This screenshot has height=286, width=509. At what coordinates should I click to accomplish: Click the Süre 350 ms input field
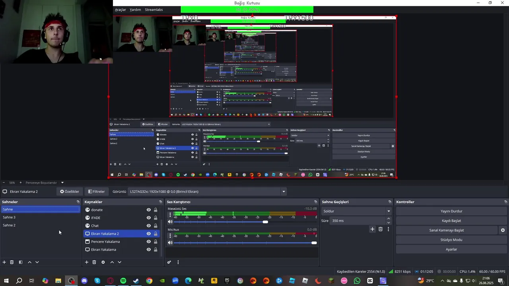click(358, 220)
